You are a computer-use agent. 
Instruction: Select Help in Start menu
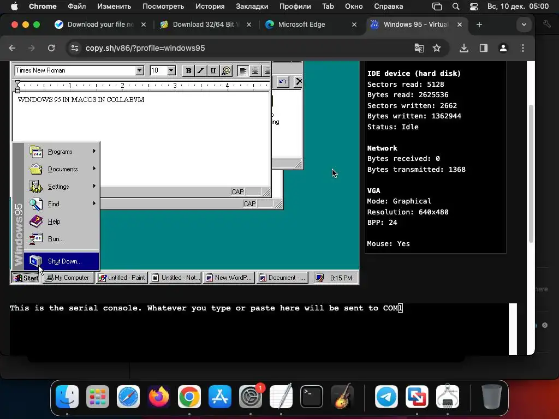coord(62,222)
